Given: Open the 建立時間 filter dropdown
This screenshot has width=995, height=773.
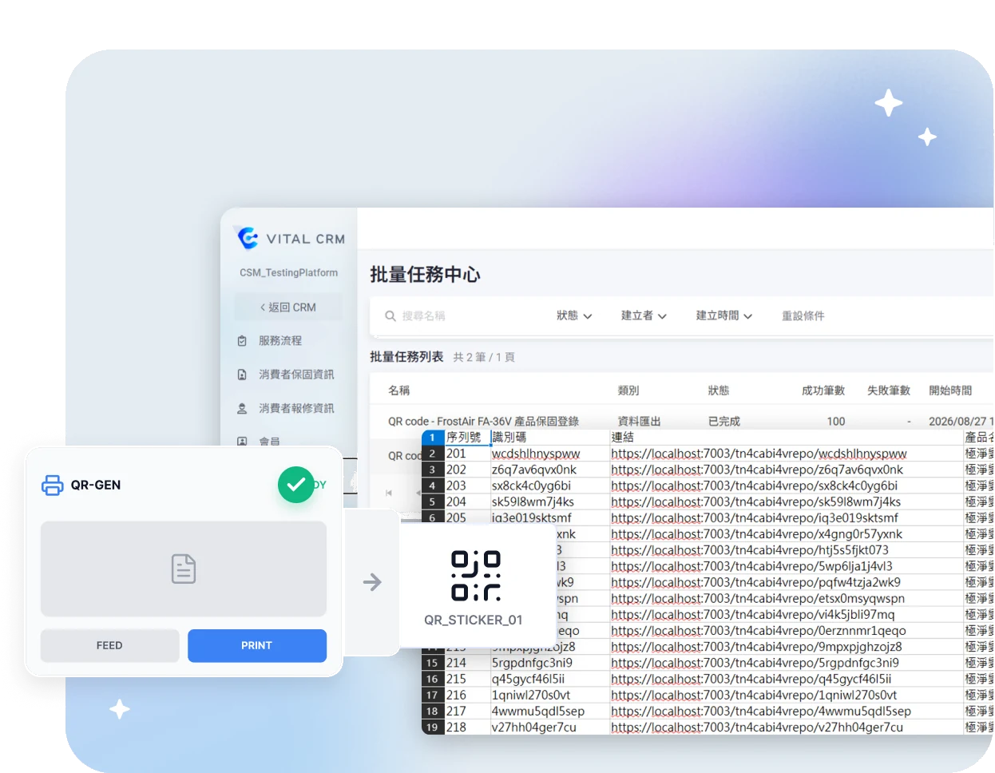Looking at the screenshot, I should [723, 316].
